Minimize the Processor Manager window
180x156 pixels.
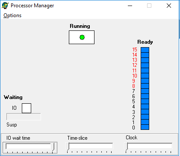point(130,6)
